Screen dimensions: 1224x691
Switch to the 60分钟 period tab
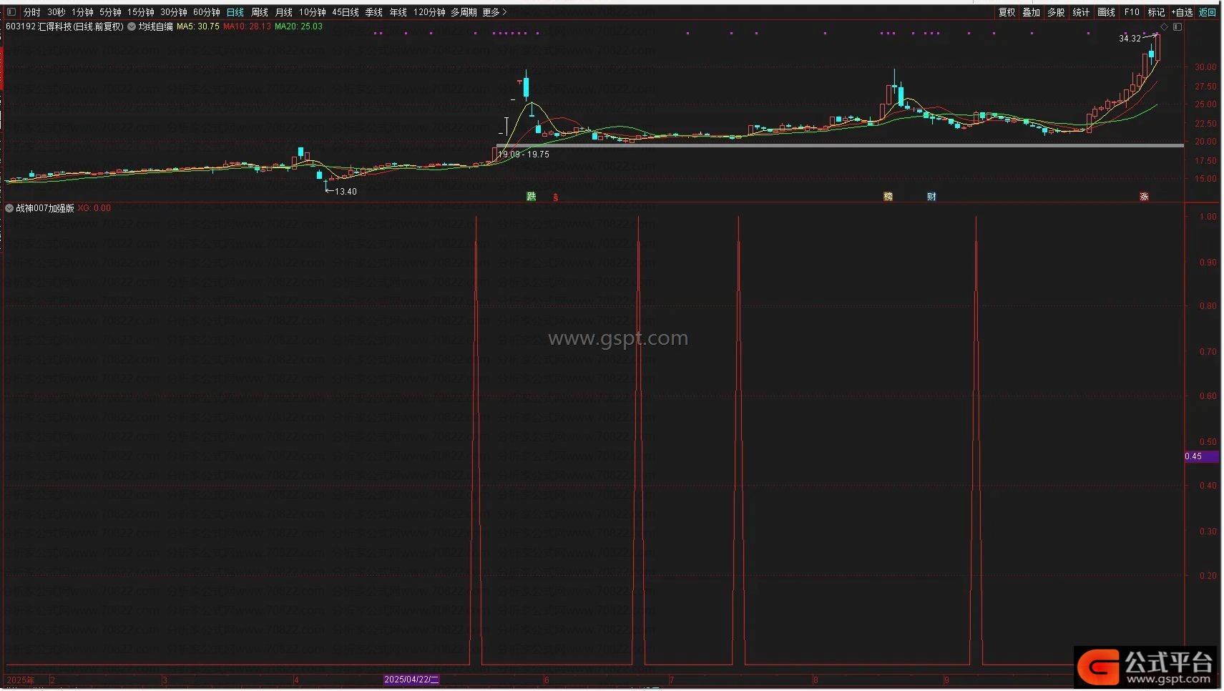pos(206,12)
